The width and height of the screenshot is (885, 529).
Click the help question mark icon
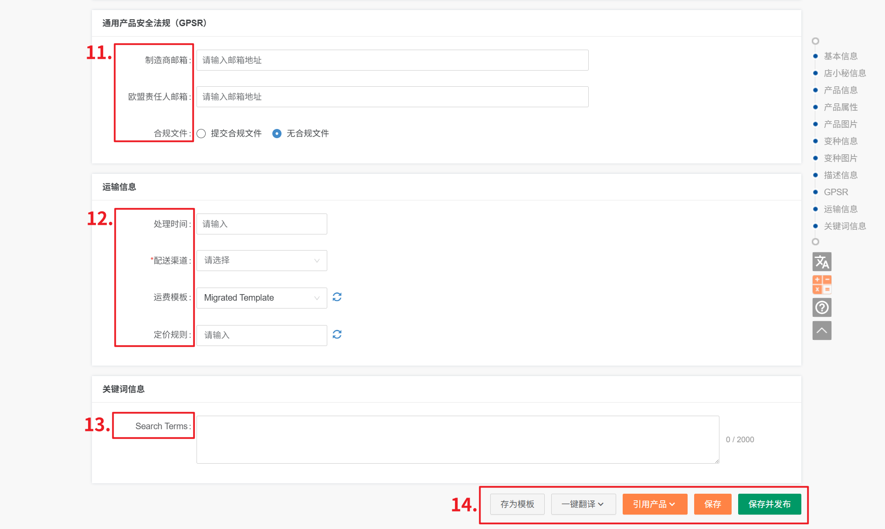tap(822, 308)
